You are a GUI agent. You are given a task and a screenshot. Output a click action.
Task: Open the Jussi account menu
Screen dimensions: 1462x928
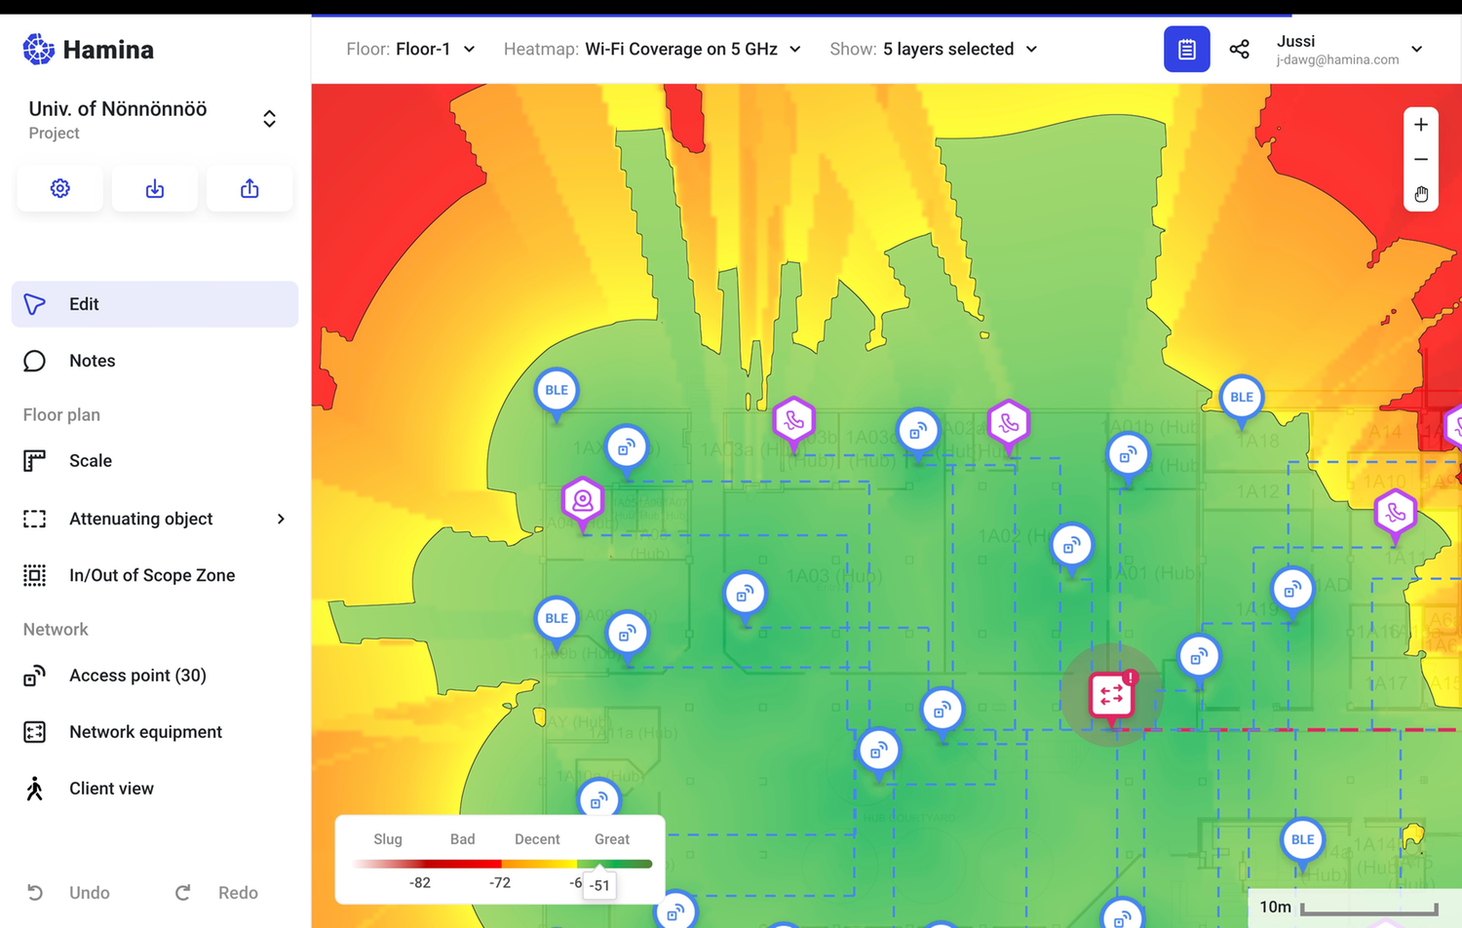[x=1346, y=48]
